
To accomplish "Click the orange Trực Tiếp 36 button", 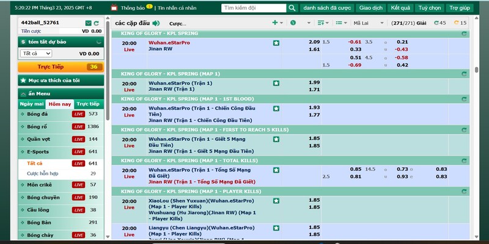I will (x=61, y=67).
